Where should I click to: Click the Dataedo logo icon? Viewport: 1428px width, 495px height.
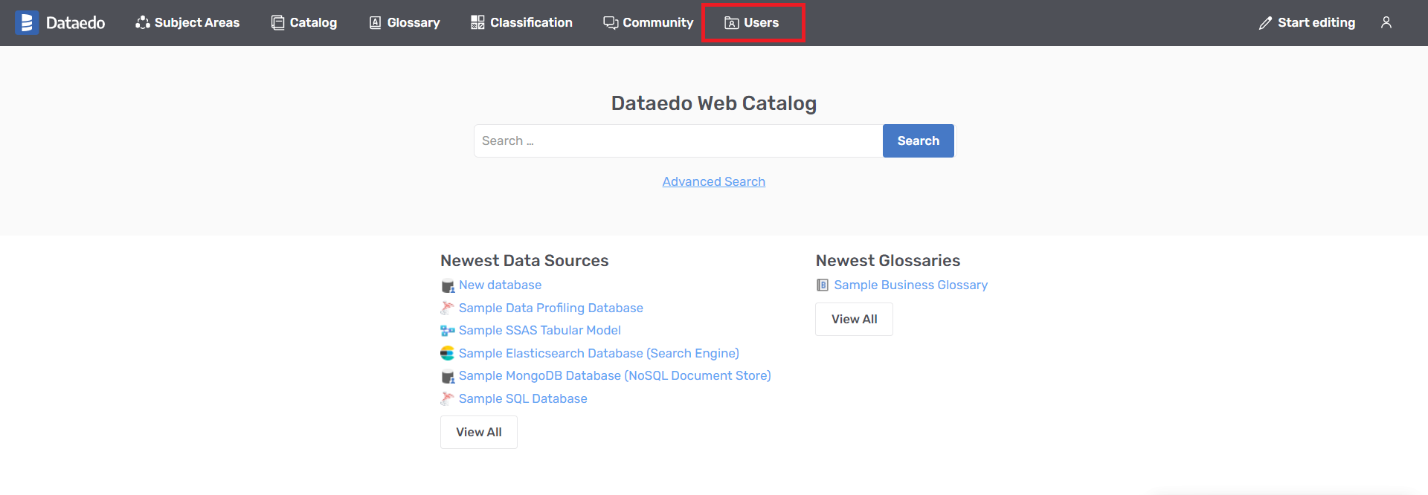coord(27,23)
